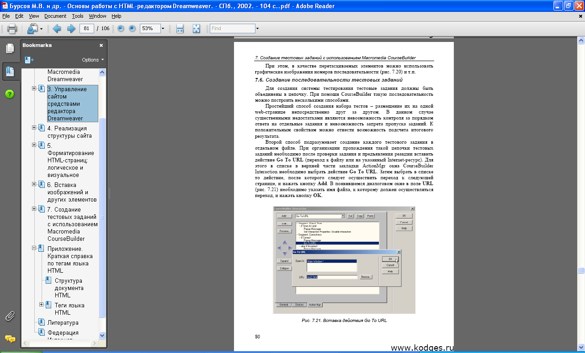This screenshot has width=585, height=353.
Task: Restore down the Adobe Reader window
Action: (x=568, y=6)
